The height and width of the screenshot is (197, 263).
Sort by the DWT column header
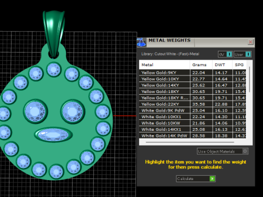(x=222, y=65)
